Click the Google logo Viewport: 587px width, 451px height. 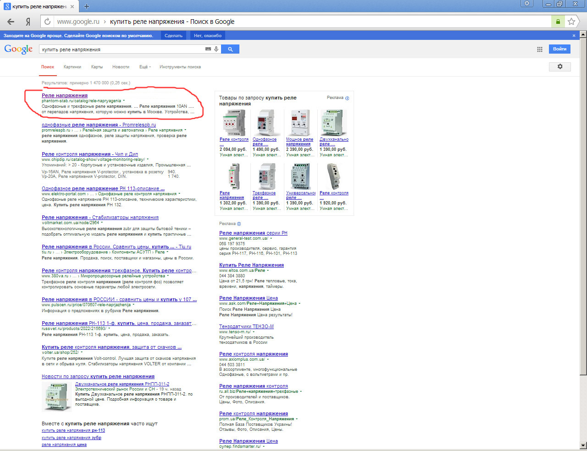18,49
